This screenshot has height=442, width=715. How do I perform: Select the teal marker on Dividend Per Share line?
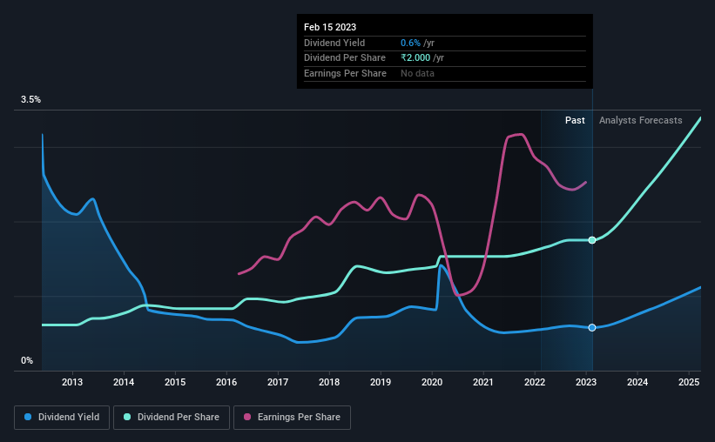click(x=592, y=240)
